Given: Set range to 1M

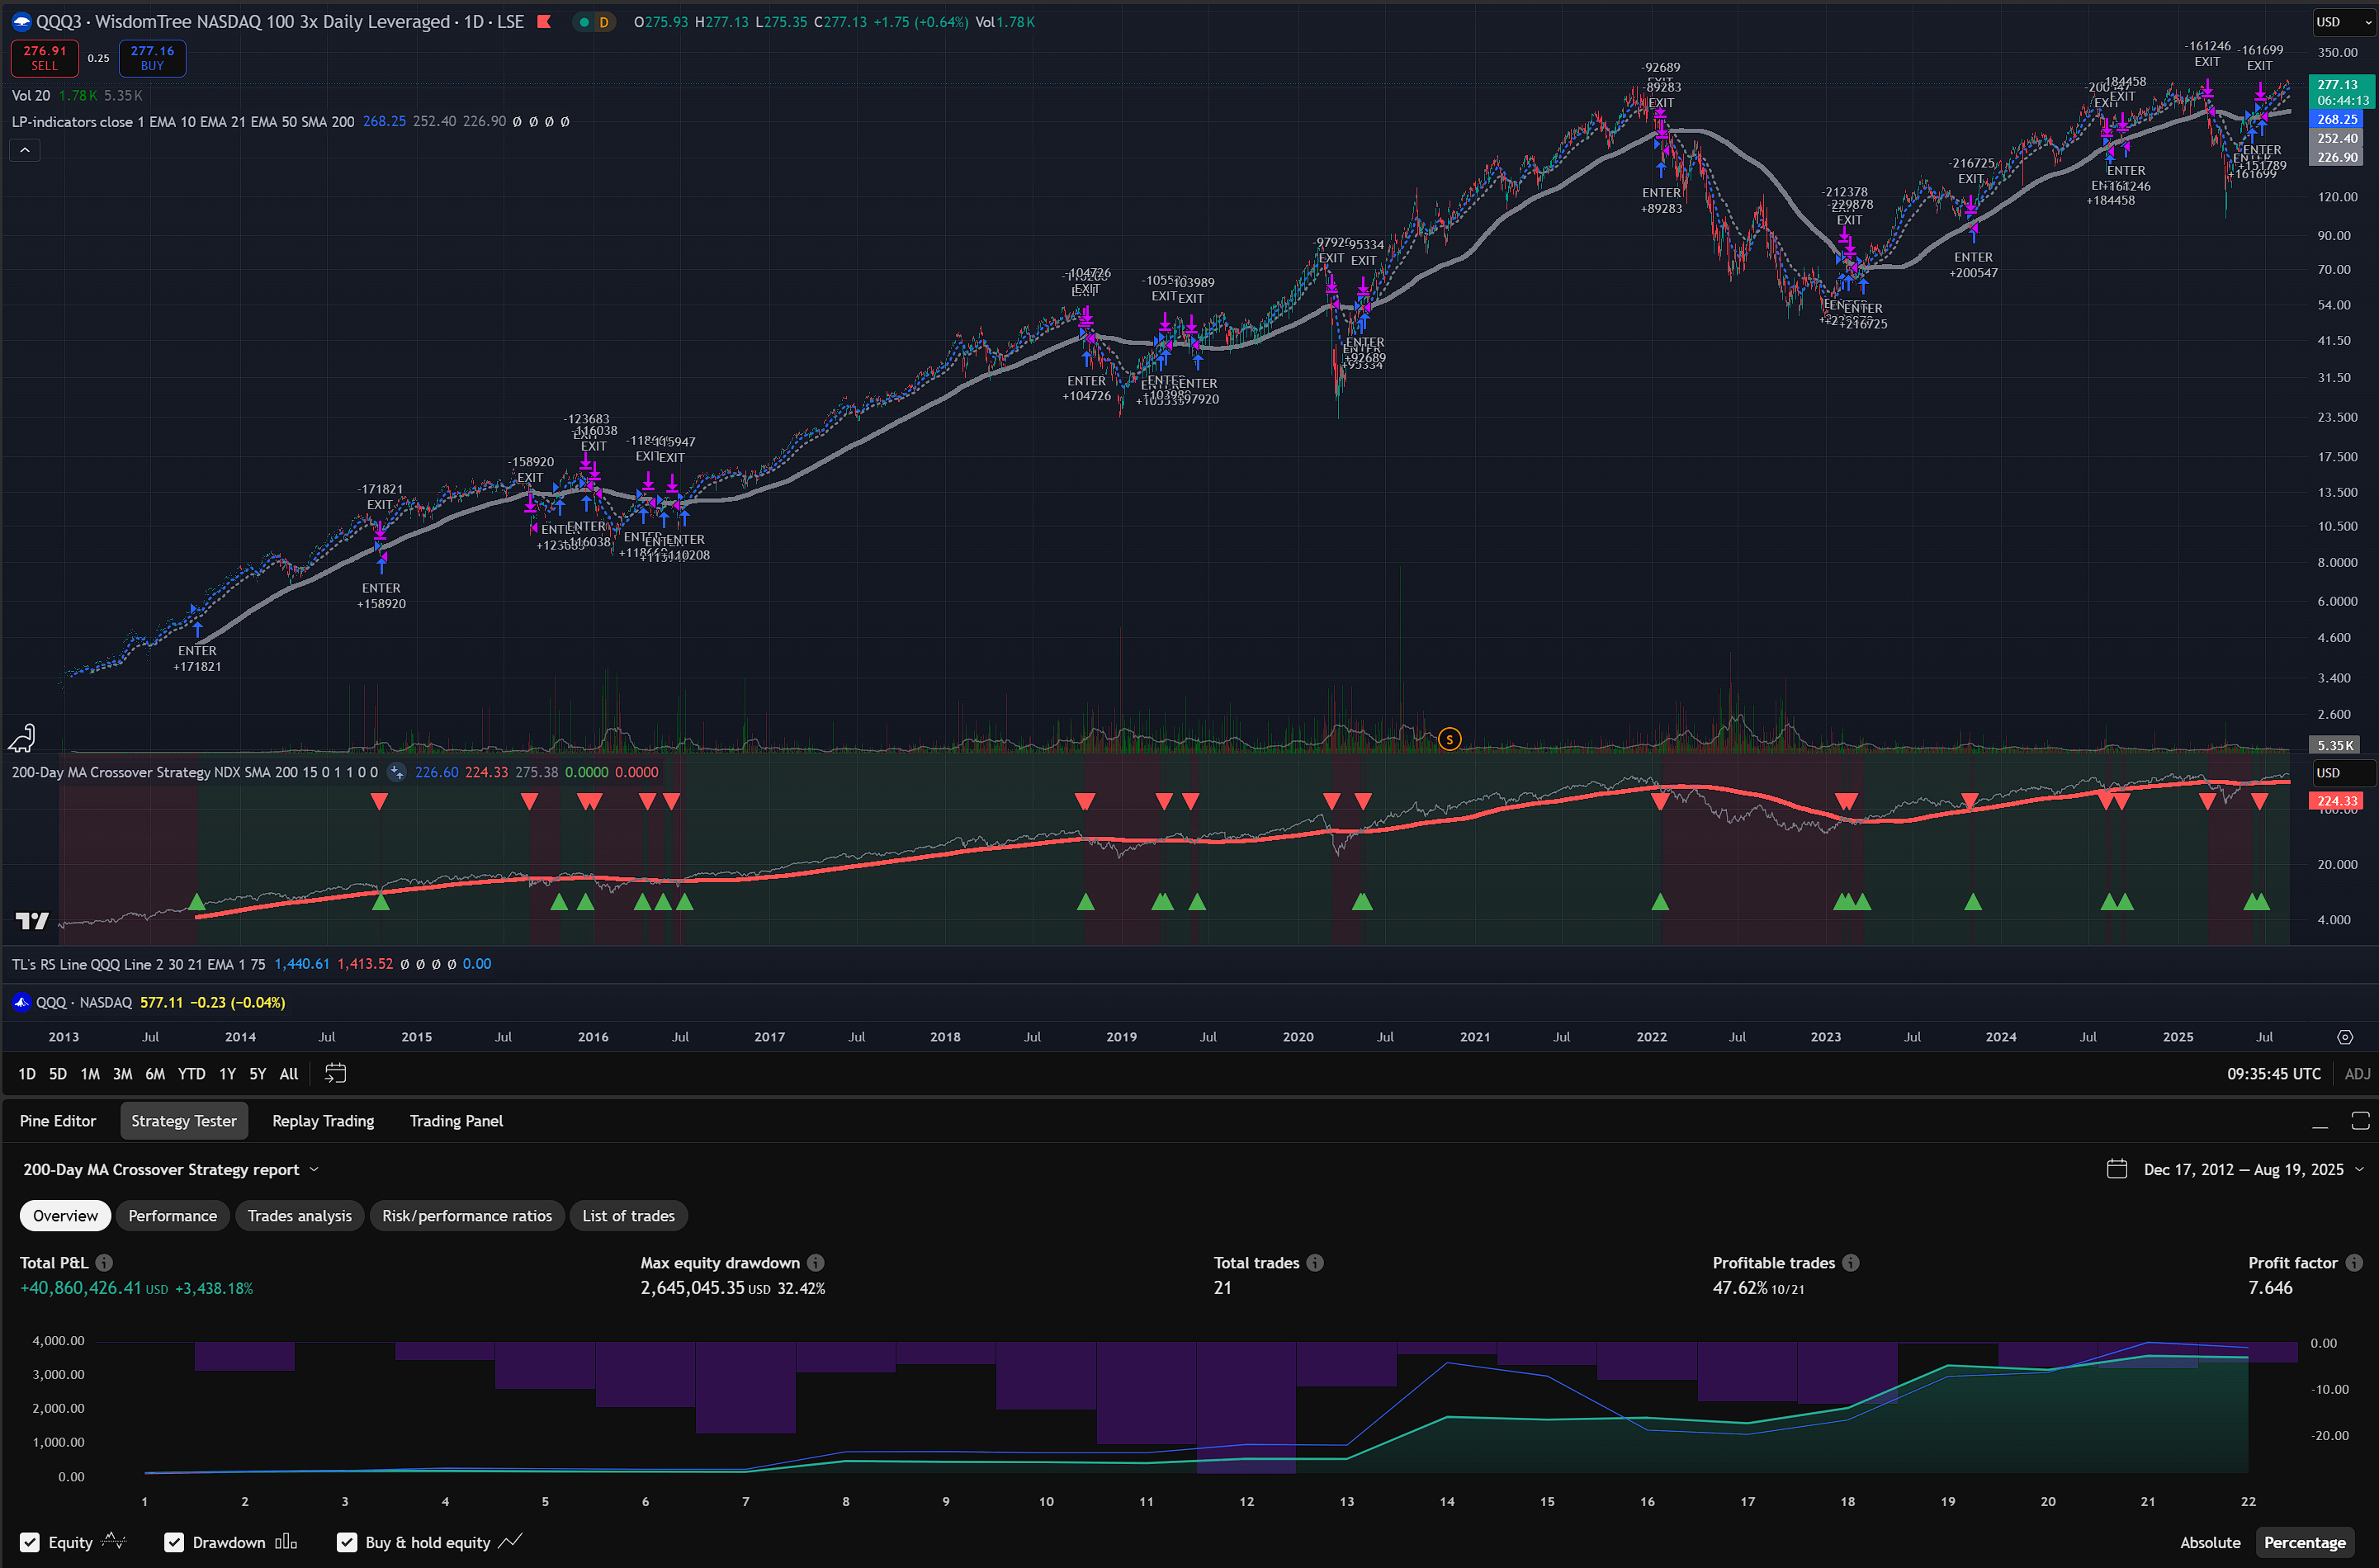Looking at the screenshot, I should point(90,1074).
